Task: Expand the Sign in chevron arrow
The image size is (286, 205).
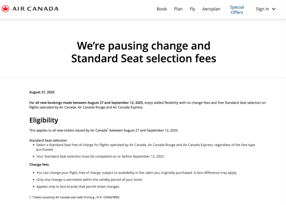Action: (274, 9)
